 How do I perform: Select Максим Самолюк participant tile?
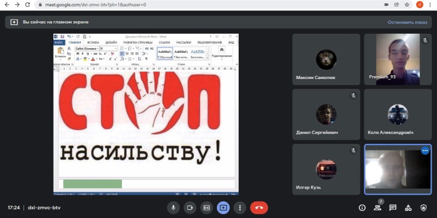pos(326,59)
